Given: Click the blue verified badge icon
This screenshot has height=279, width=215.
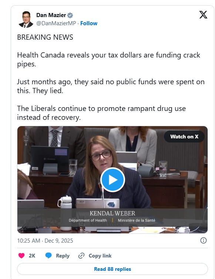Looking at the screenshot, I should [x=70, y=15].
